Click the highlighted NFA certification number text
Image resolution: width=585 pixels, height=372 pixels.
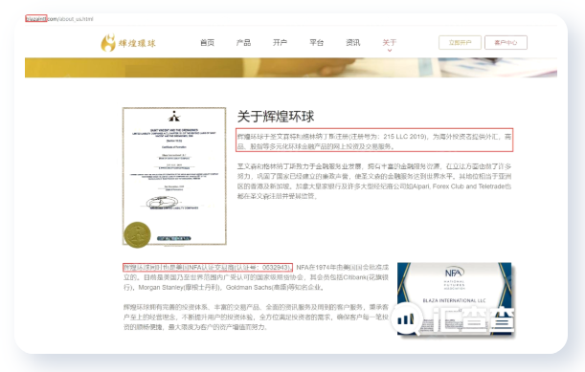tap(208, 267)
